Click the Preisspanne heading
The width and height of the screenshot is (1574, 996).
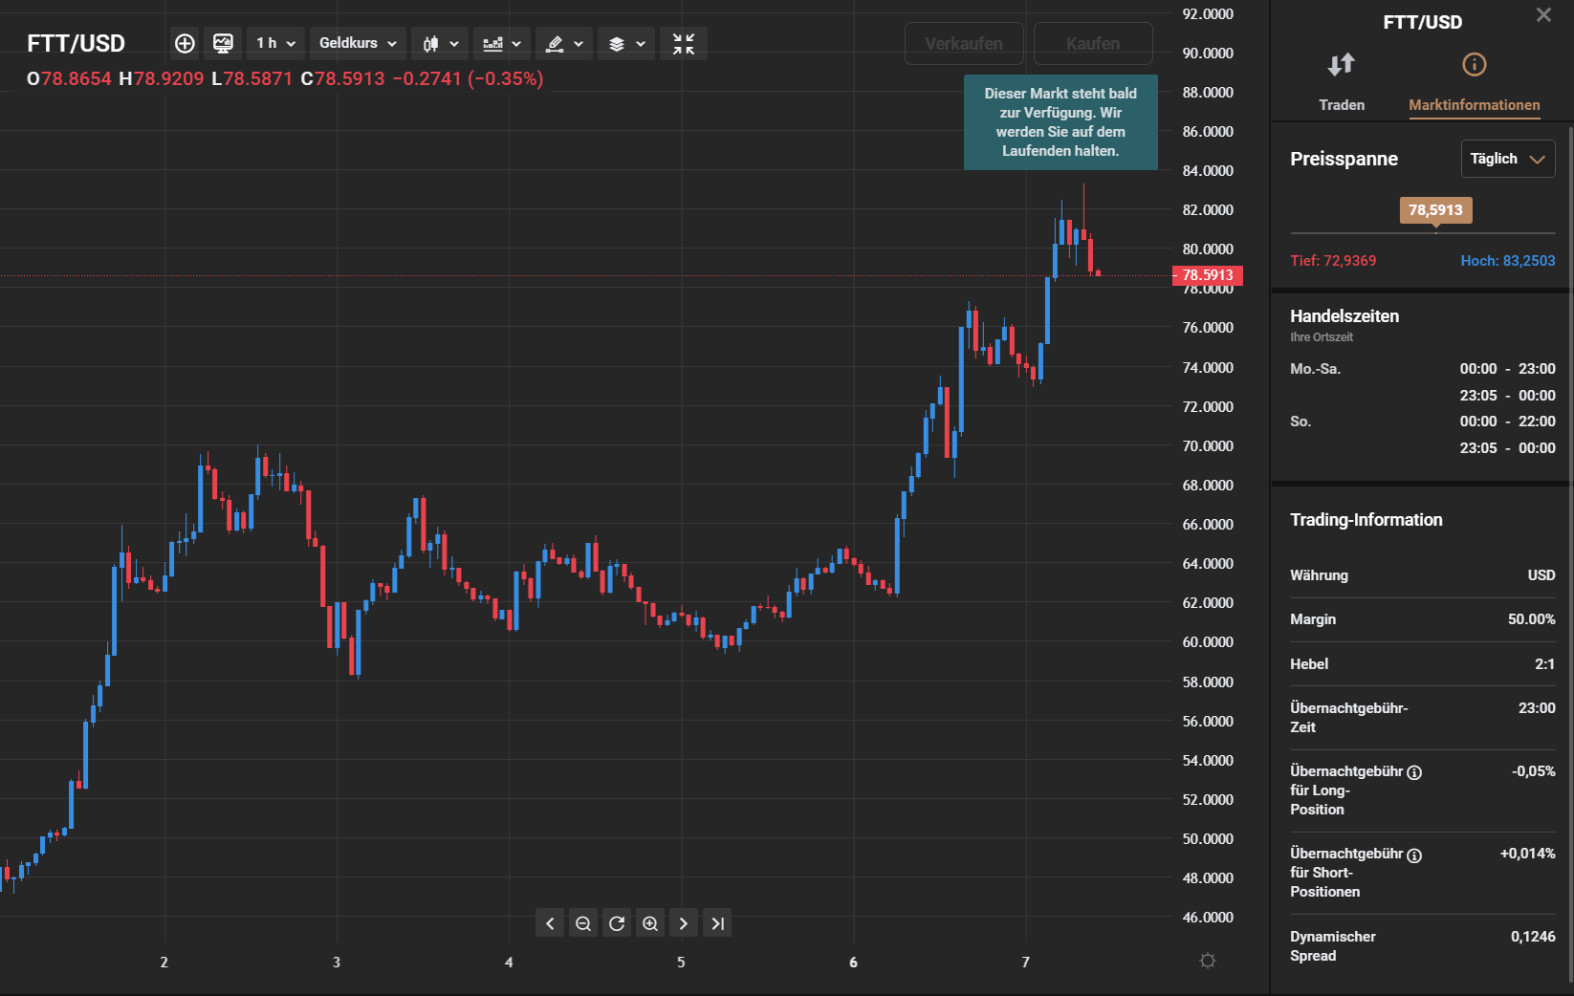click(x=1344, y=159)
